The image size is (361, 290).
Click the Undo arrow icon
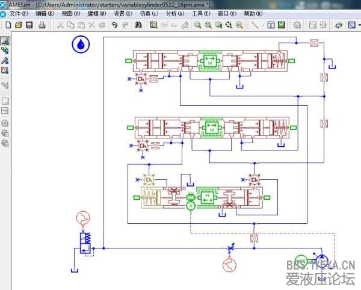point(114,25)
